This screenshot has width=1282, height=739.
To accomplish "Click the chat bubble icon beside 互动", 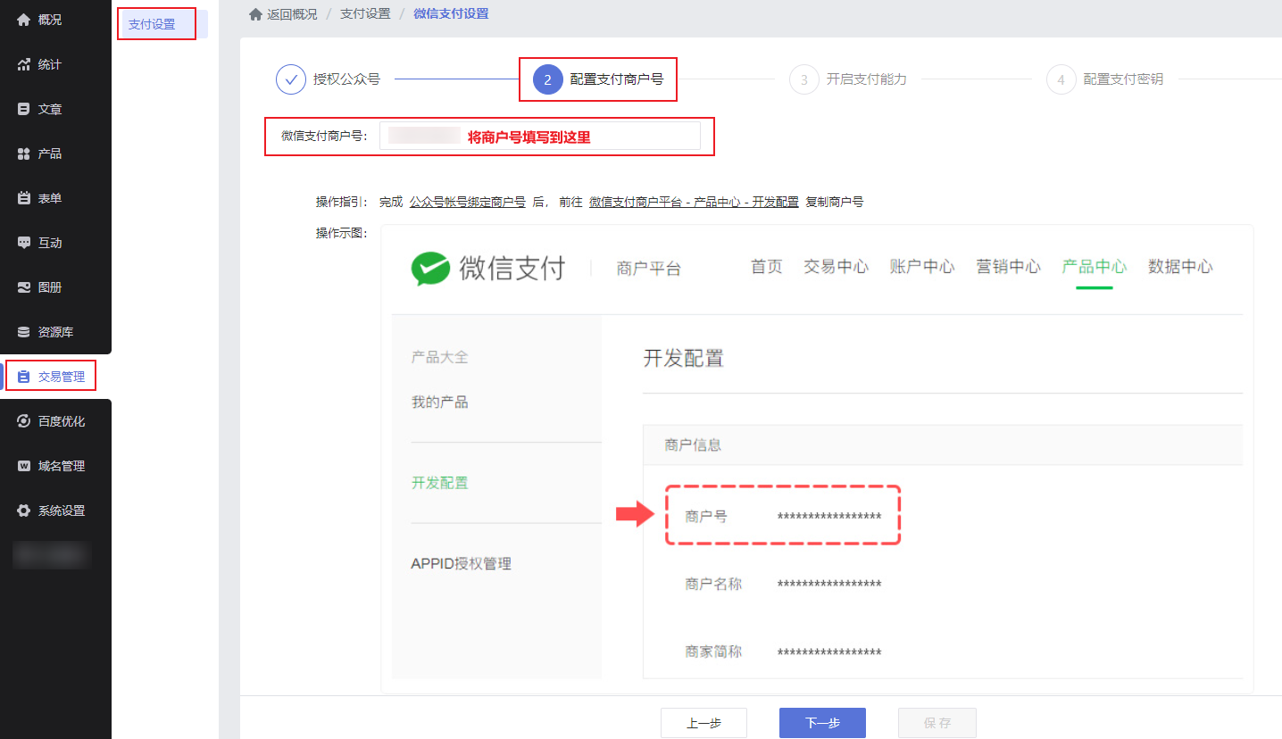I will 24,243.
